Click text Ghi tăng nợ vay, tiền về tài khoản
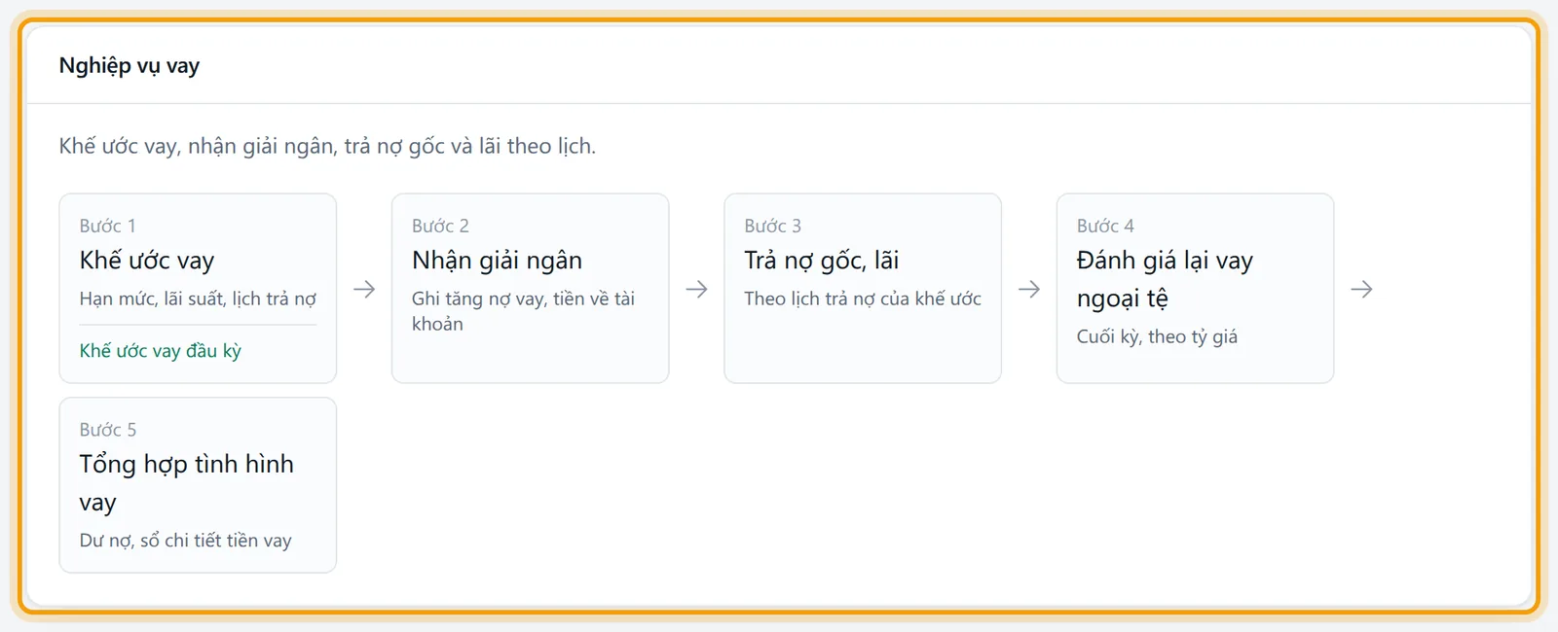1558x632 pixels. click(523, 311)
